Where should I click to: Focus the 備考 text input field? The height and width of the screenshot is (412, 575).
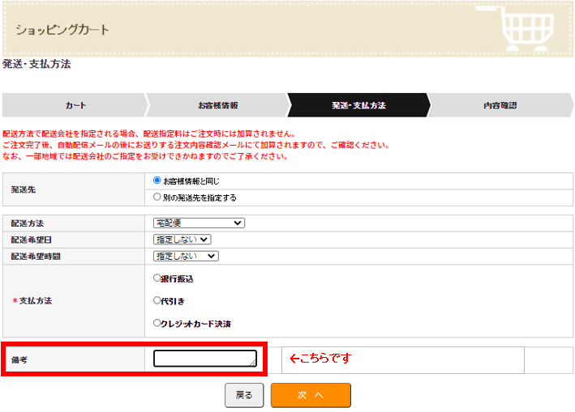coord(204,359)
